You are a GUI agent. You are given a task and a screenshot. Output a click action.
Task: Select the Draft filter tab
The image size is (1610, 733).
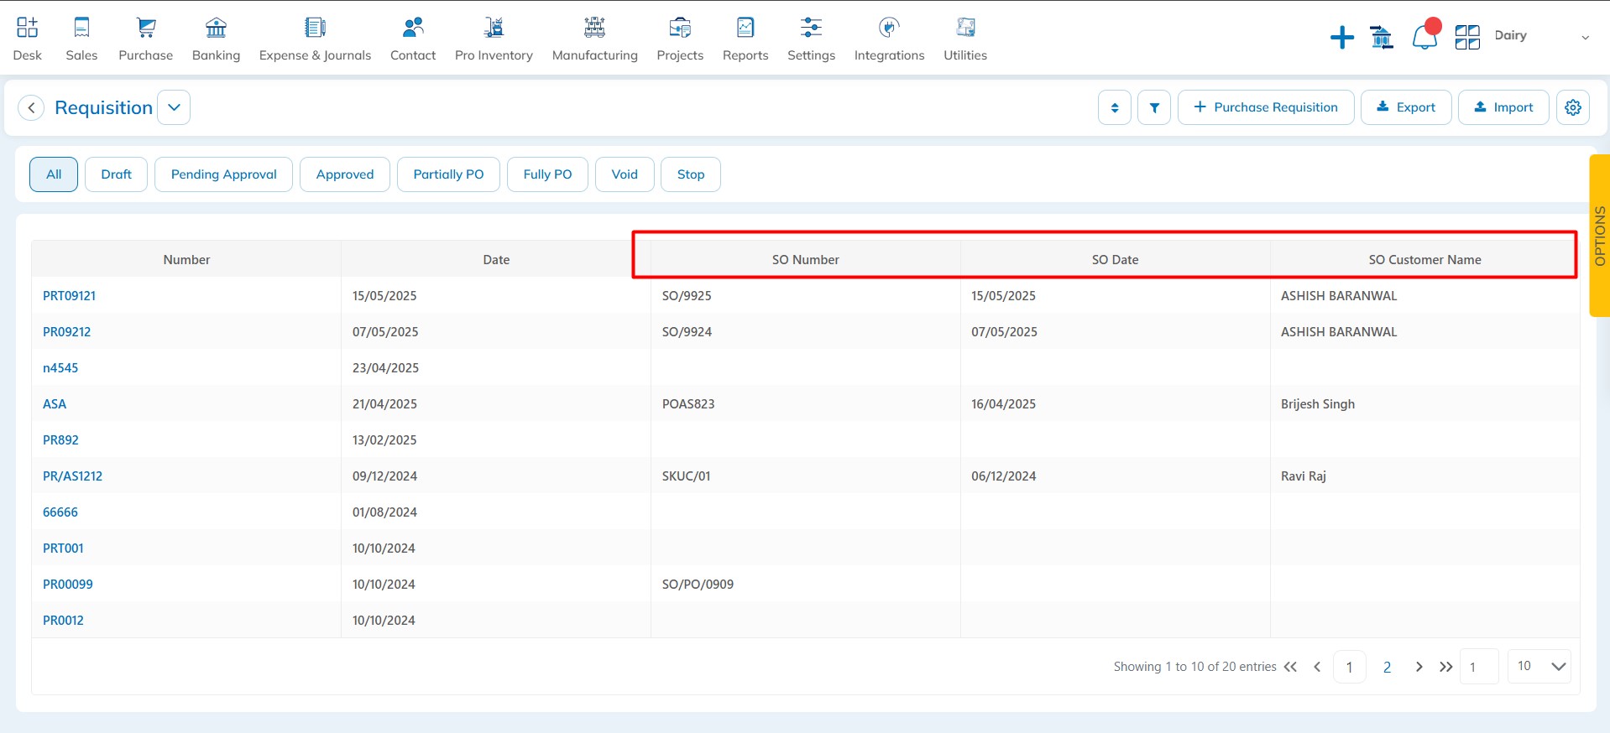pyautogui.click(x=116, y=174)
